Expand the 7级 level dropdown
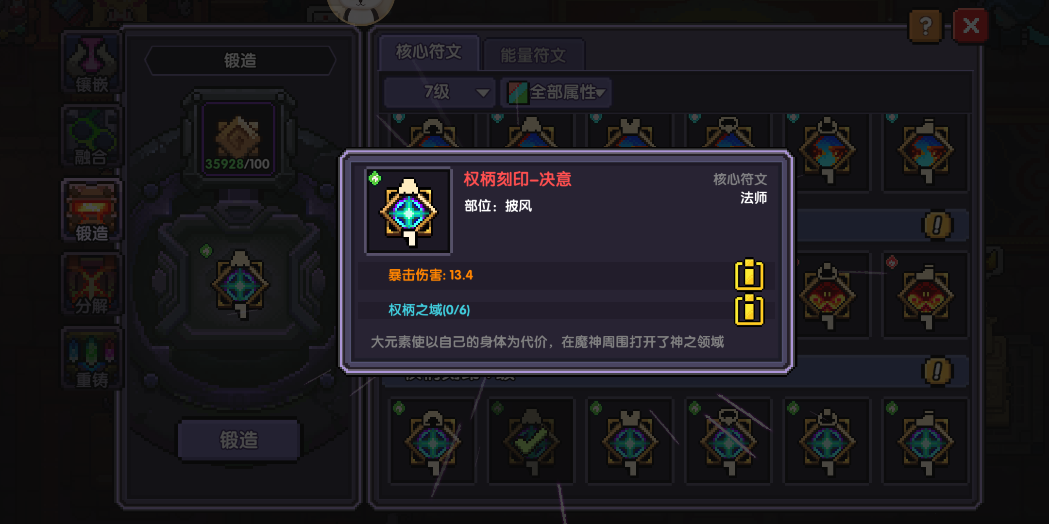The image size is (1049, 524). [439, 92]
